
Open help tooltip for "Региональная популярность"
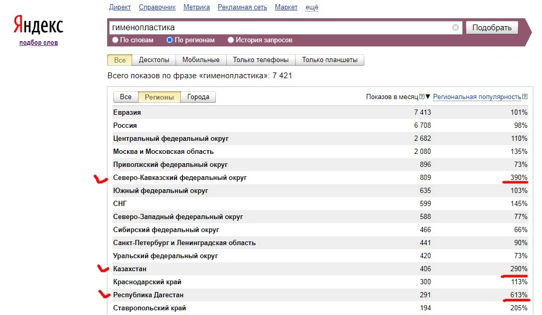click(x=524, y=96)
